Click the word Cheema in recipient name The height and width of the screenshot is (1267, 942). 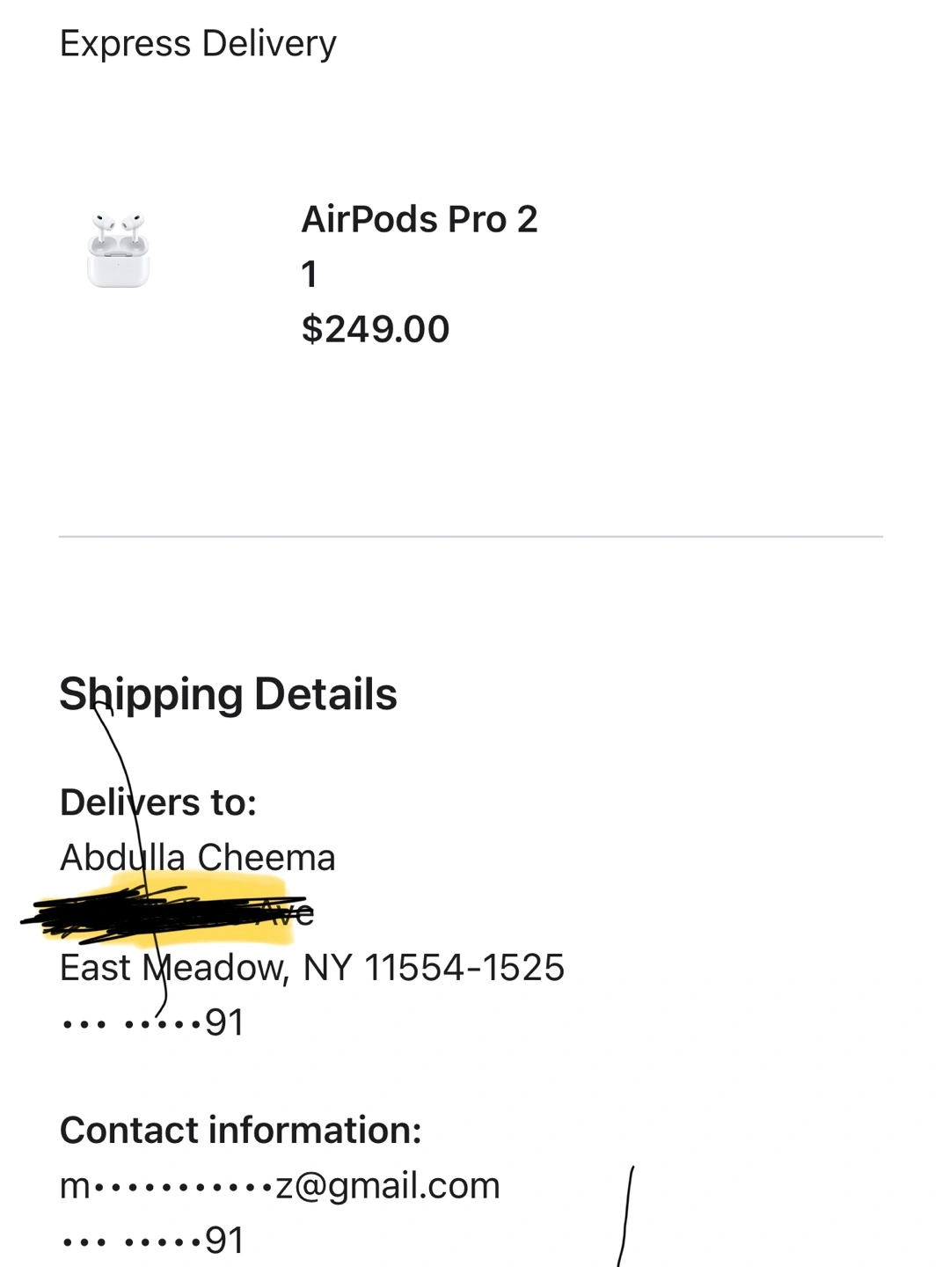point(267,857)
